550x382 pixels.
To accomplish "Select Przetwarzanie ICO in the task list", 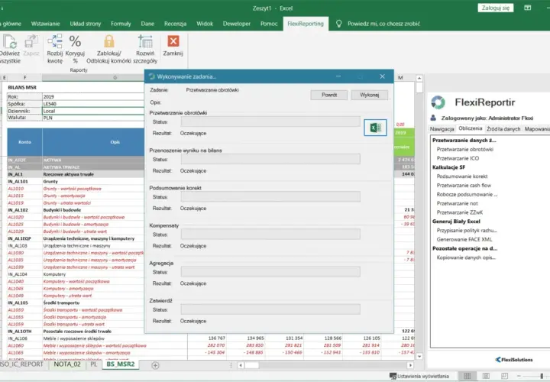I will pyautogui.click(x=458, y=158).
